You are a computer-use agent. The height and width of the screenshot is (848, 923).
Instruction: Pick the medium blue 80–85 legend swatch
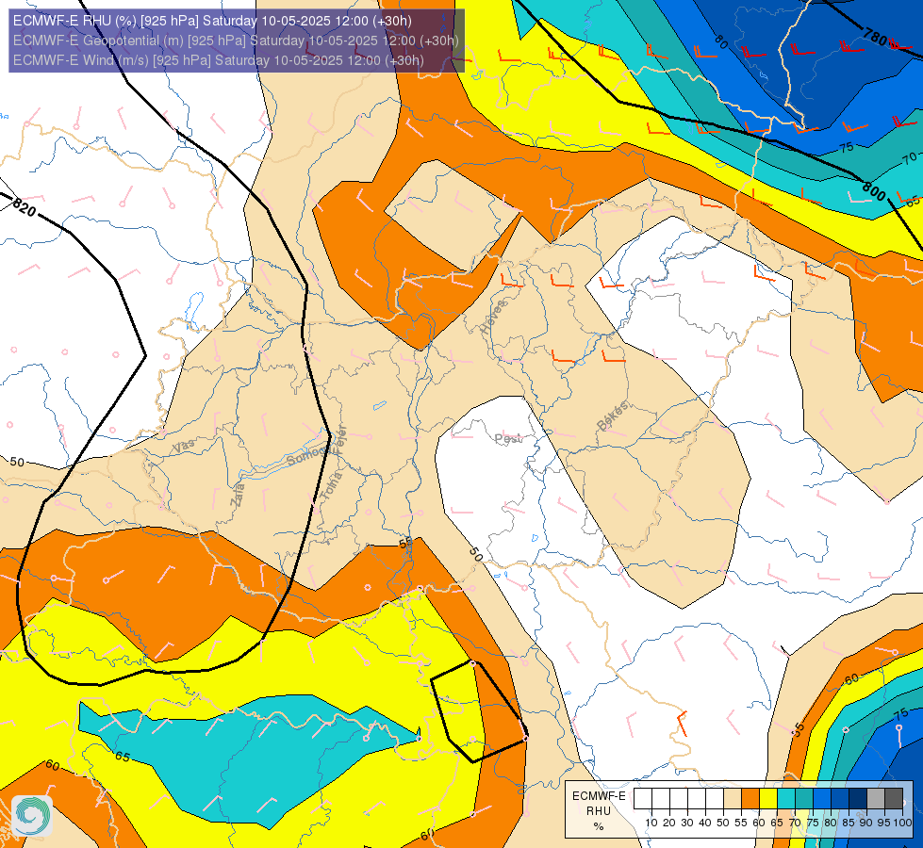pyautogui.click(x=840, y=798)
